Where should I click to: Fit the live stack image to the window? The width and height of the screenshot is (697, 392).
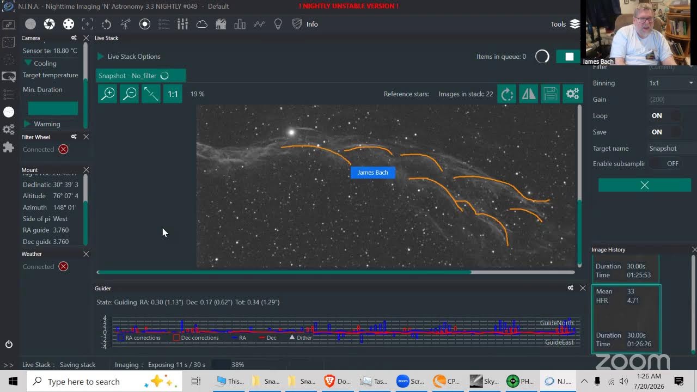click(151, 94)
